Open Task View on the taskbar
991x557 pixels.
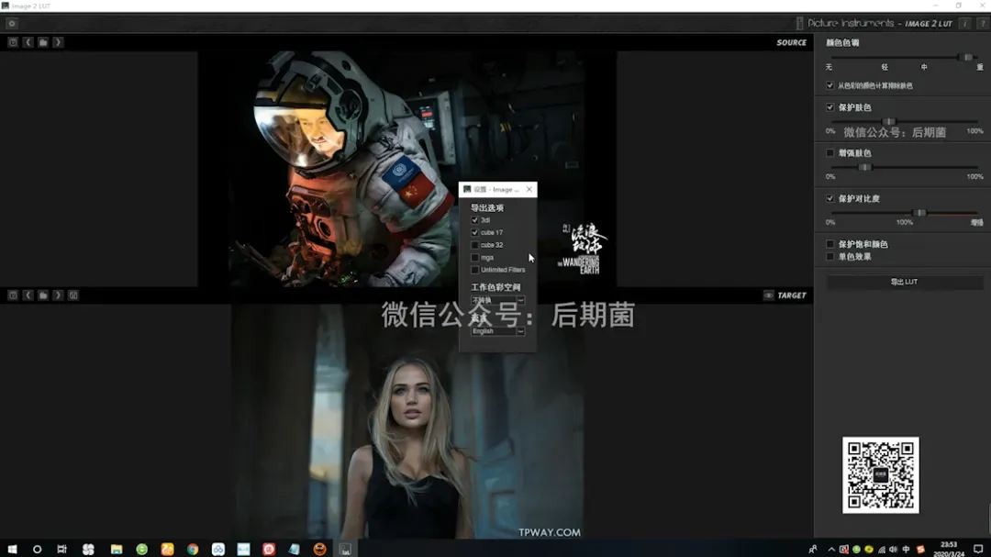coord(62,549)
